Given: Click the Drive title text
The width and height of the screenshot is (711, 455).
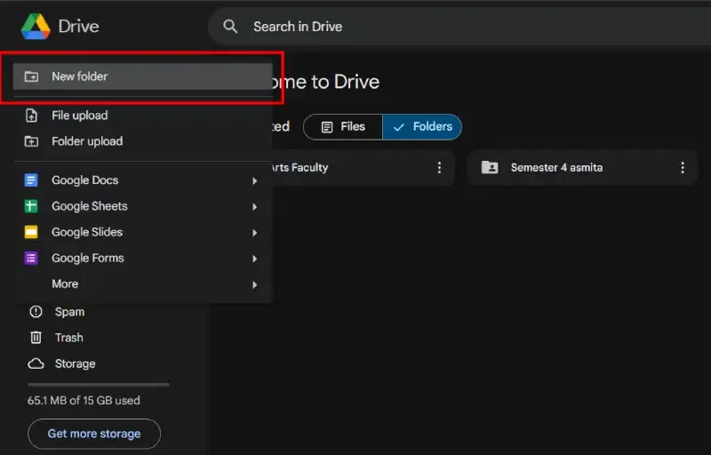Looking at the screenshot, I should (x=78, y=27).
